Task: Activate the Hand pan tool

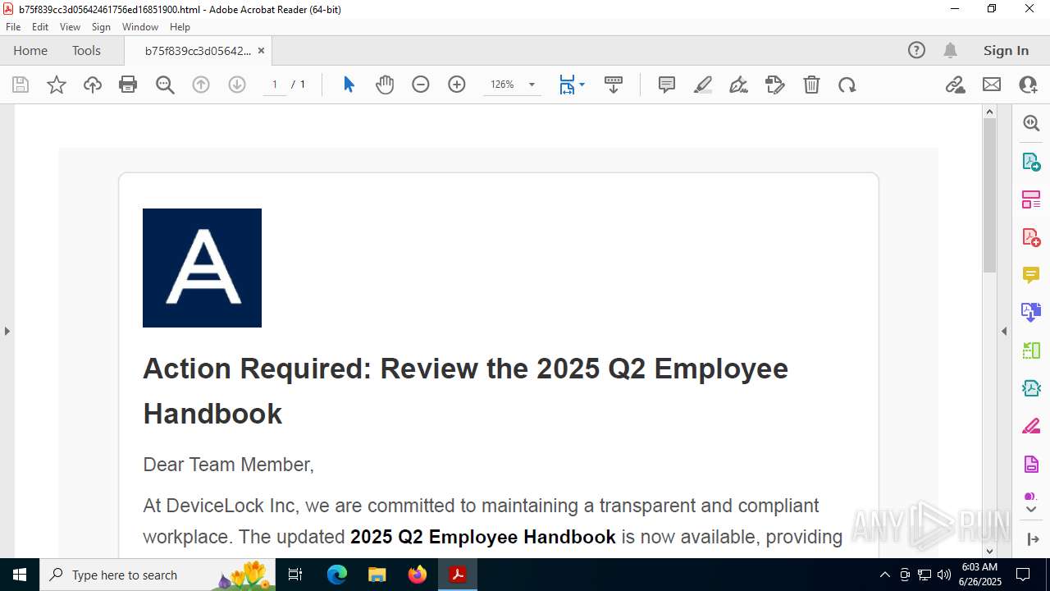Action: 385,85
